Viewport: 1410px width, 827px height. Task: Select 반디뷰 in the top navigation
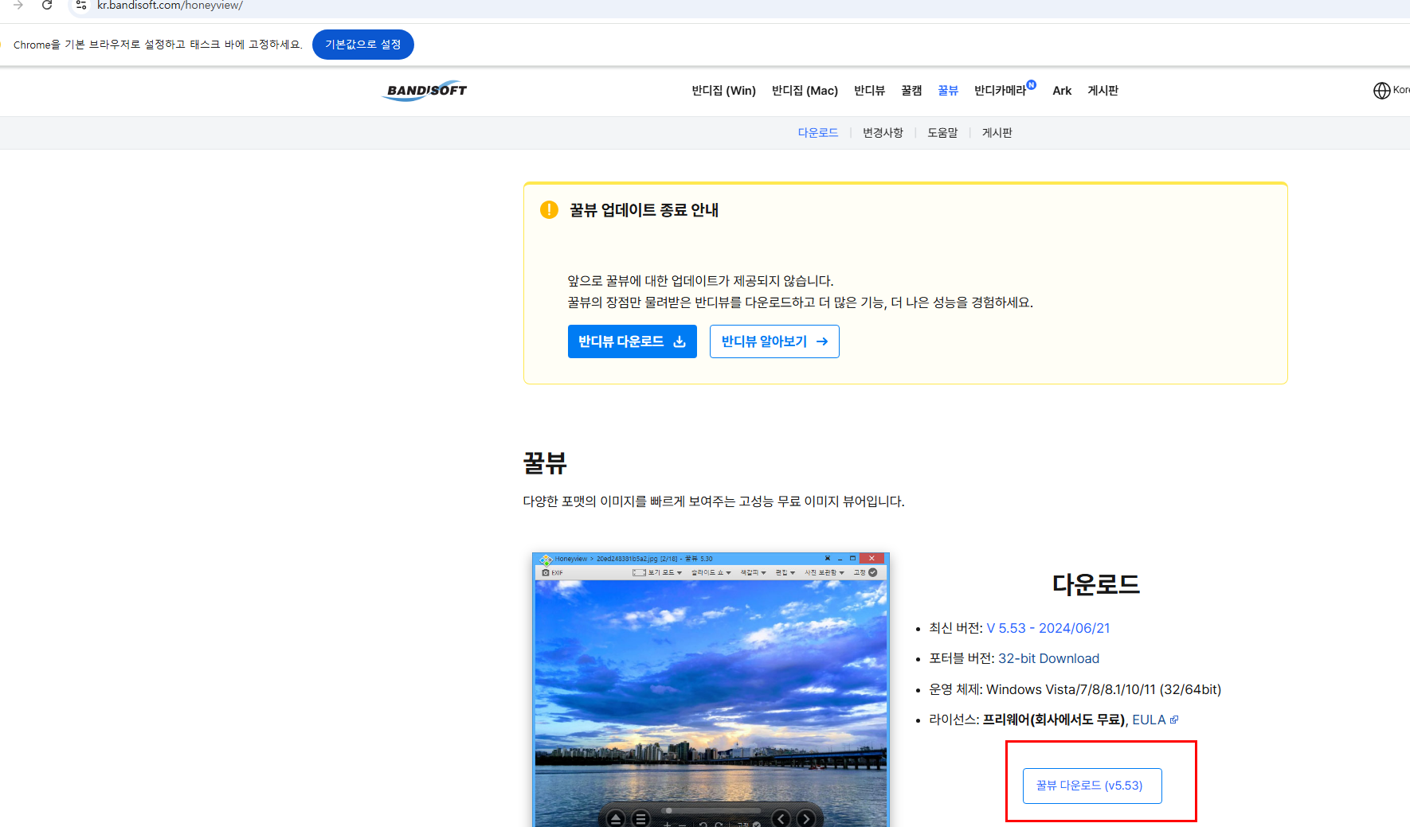[870, 91]
